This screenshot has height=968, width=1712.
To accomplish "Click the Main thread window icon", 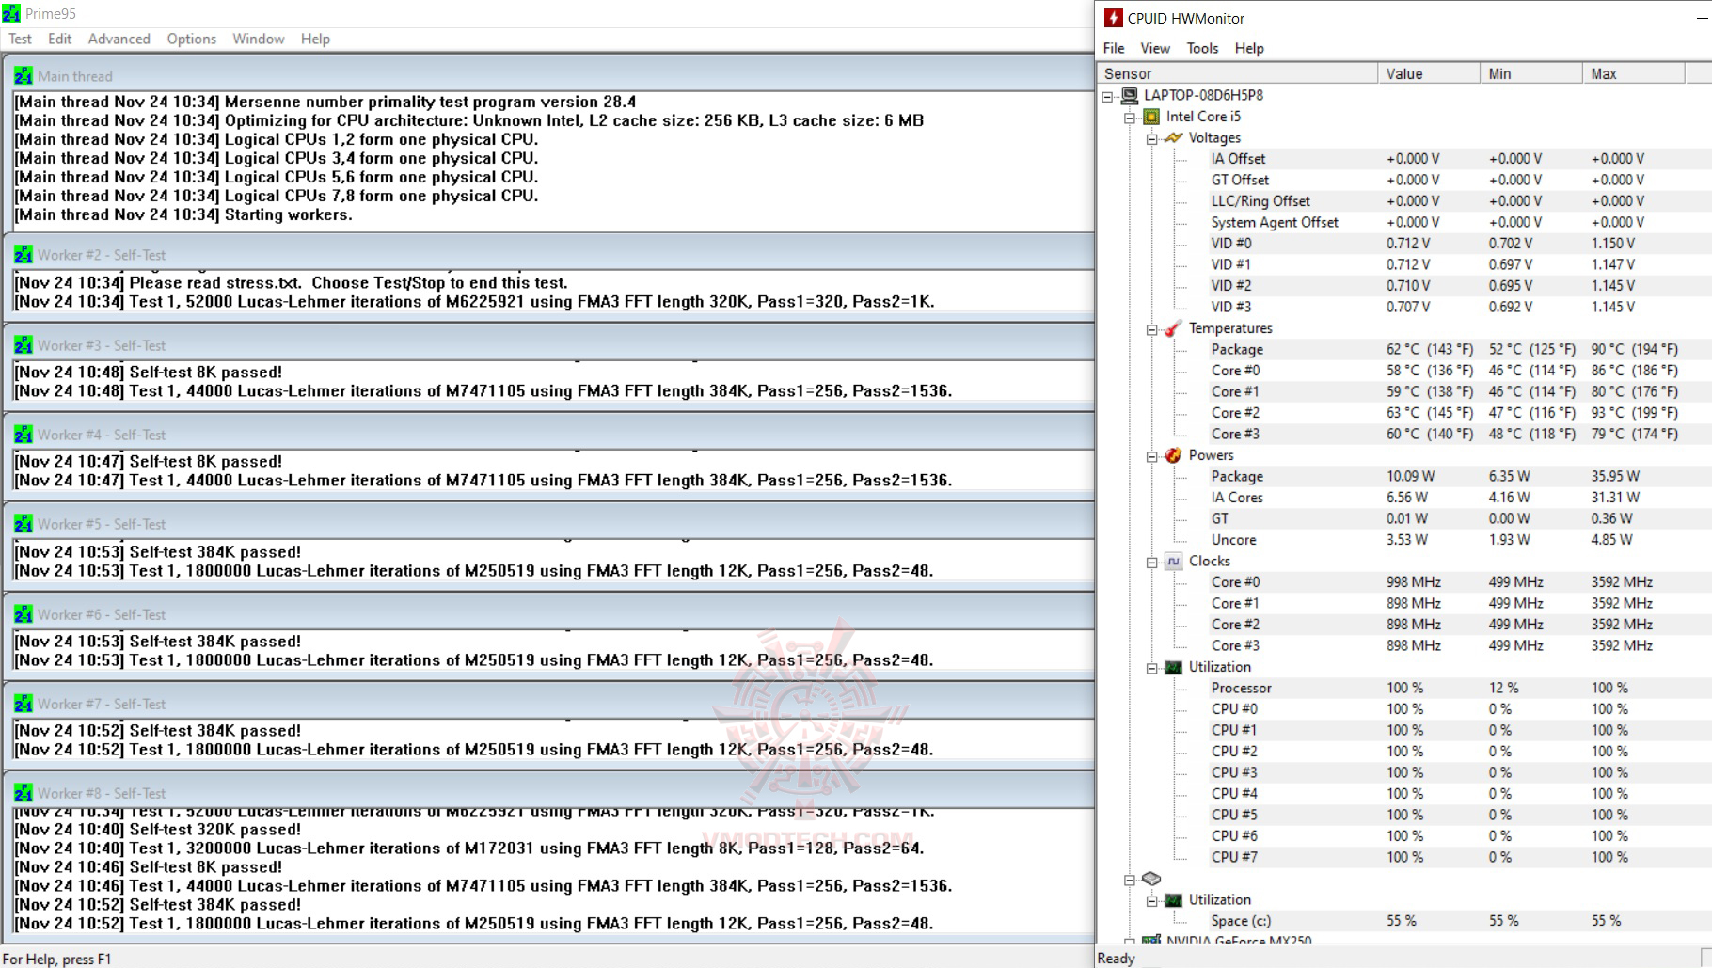I will 24,76.
